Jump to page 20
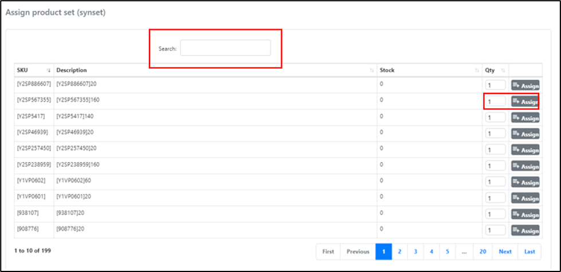This screenshot has width=561, height=272. pyautogui.click(x=483, y=251)
